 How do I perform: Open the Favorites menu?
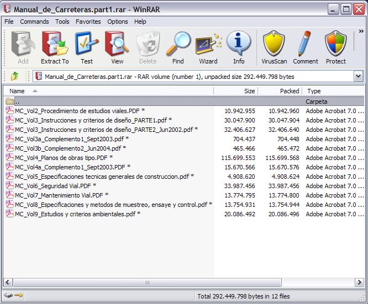click(x=88, y=22)
